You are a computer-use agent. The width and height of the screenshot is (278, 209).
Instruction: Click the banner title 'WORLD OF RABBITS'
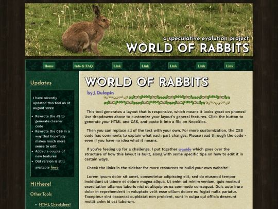point(188,48)
